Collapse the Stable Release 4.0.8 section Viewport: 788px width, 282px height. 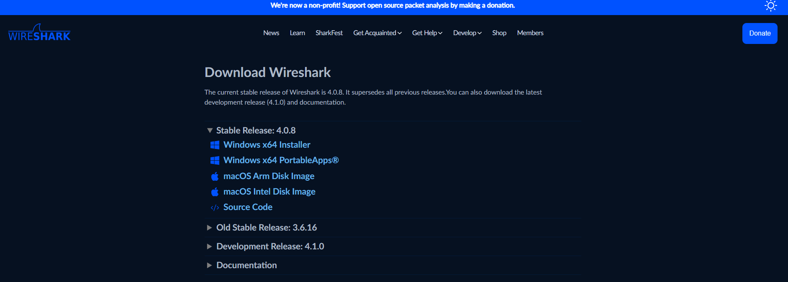210,130
